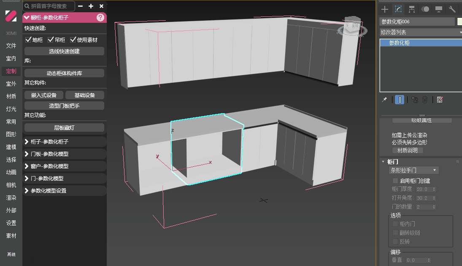Click the 动态柜体构件库 button
The image size is (462, 266).
[x=64, y=73]
